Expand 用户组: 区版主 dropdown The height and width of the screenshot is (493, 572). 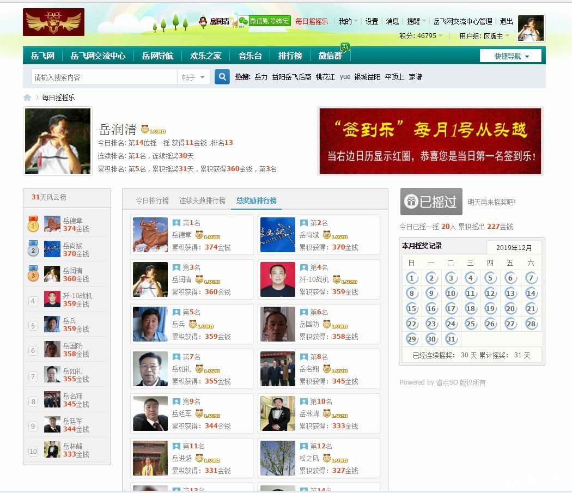click(484, 36)
